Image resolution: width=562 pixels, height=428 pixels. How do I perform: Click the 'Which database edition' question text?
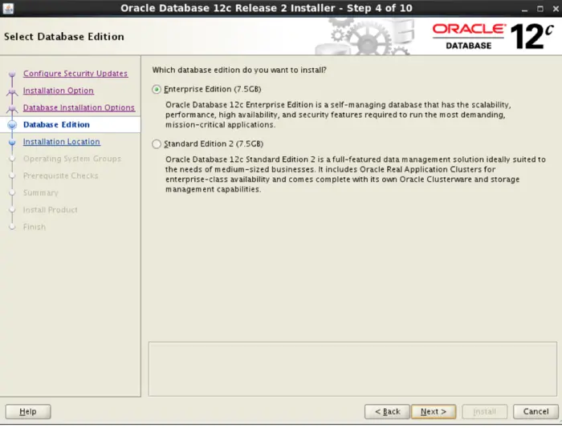coord(239,70)
